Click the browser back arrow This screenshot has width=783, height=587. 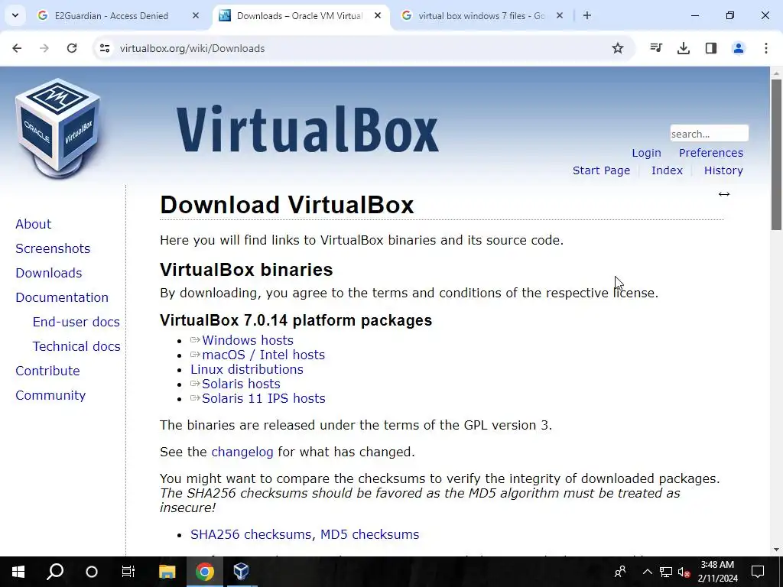pos(17,48)
